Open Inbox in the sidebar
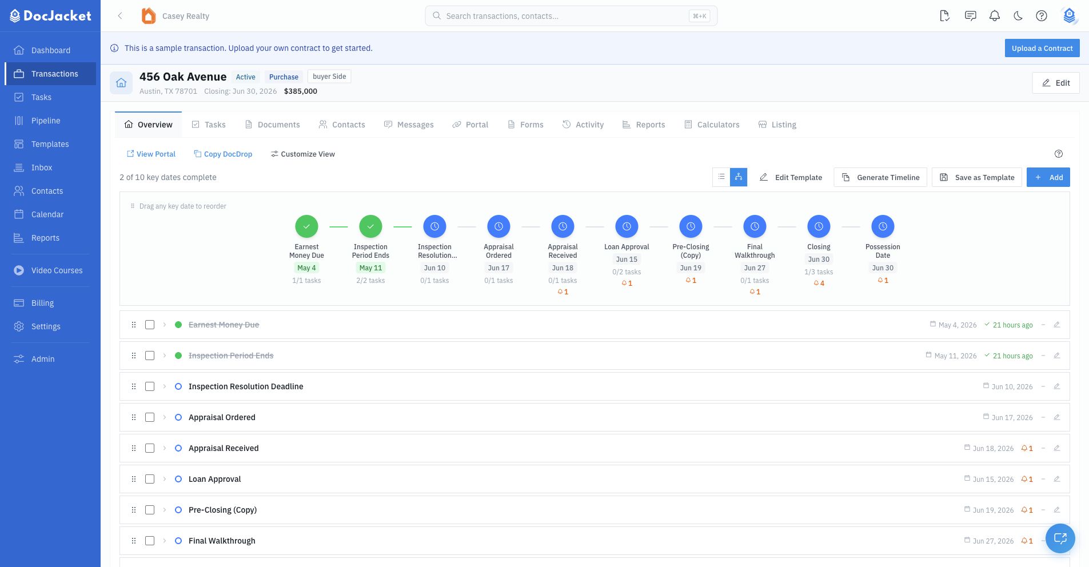 pyautogui.click(x=50, y=167)
